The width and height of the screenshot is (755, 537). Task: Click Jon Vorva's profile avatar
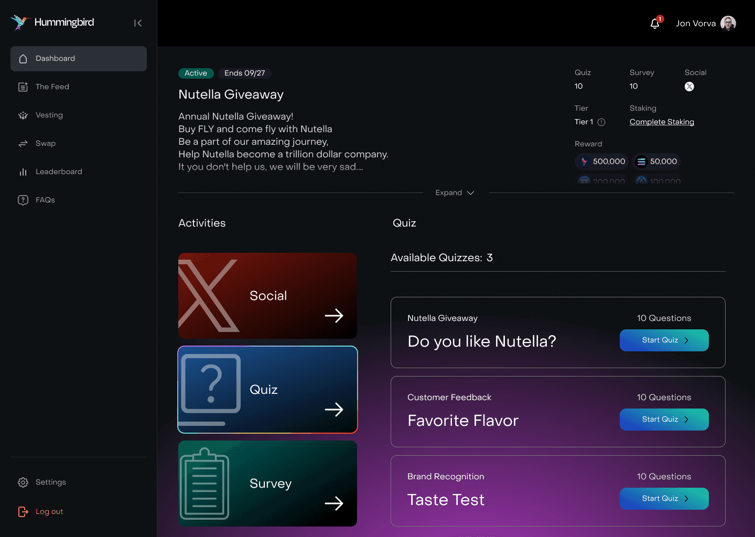coord(728,24)
